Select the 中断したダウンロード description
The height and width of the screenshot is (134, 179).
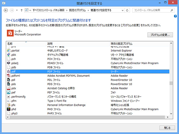pyautogui.click(x=58, y=50)
